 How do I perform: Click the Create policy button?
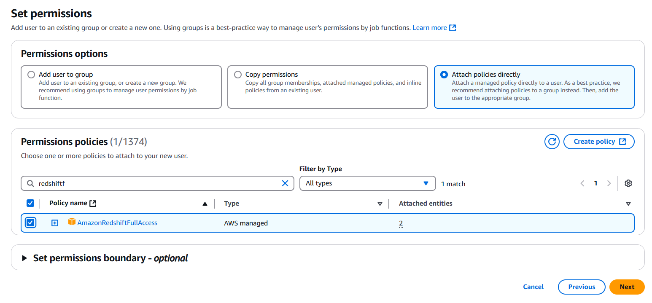coord(599,142)
